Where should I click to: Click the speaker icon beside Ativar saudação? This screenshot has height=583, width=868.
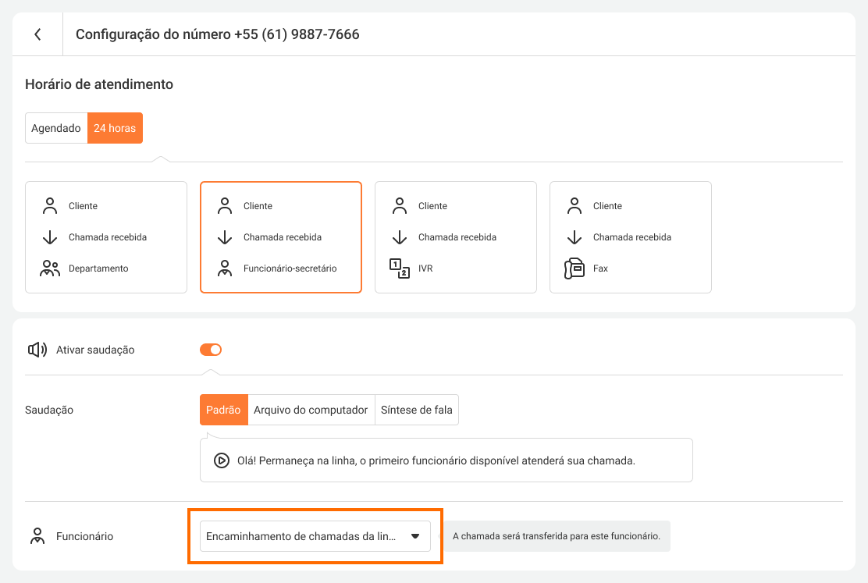click(x=37, y=350)
